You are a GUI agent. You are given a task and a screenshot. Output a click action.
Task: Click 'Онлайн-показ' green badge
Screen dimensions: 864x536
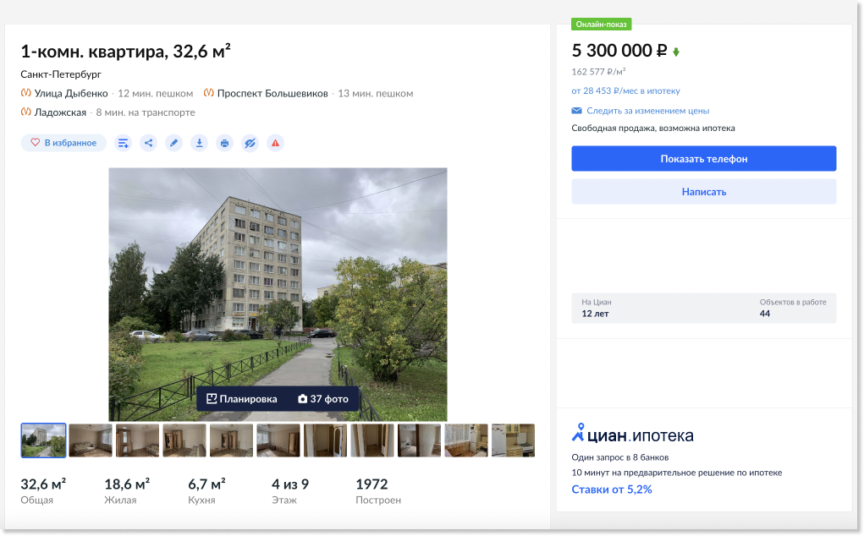click(601, 25)
